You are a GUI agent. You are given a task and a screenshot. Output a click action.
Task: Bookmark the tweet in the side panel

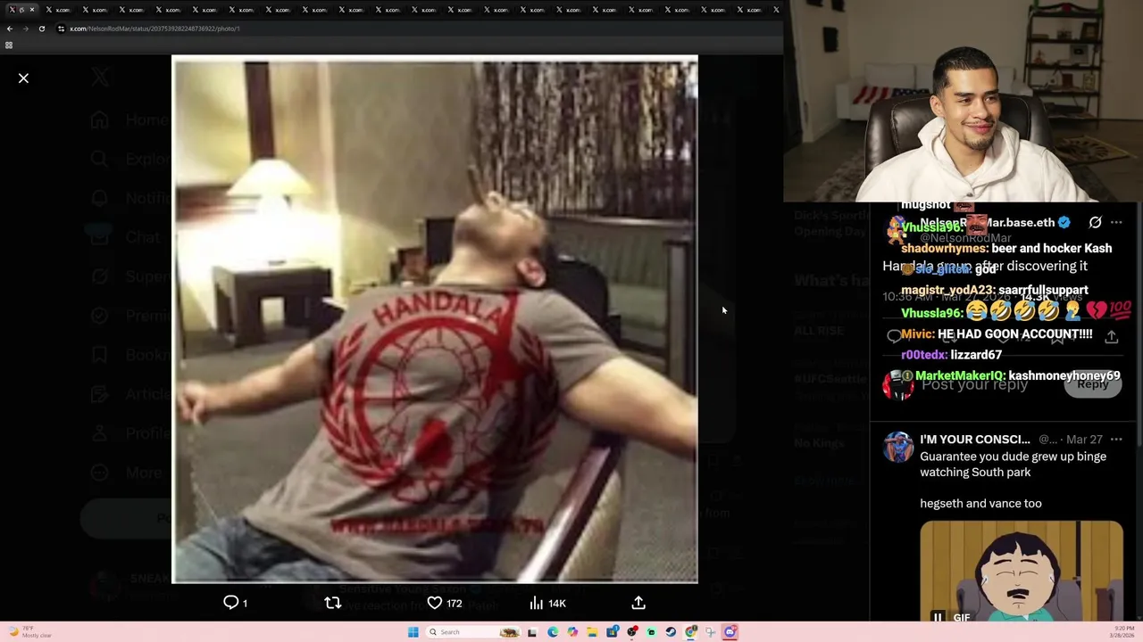click(x=1058, y=337)
